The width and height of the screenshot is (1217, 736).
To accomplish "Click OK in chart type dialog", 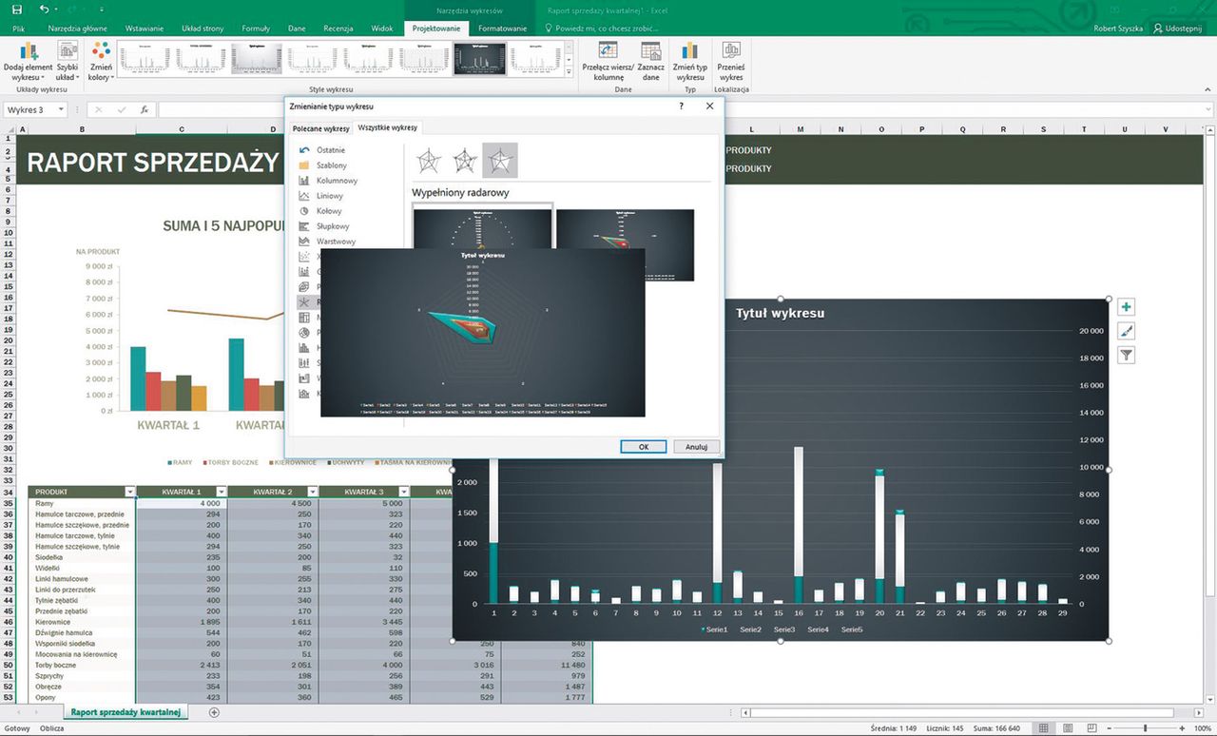I will tap(644, 446).
